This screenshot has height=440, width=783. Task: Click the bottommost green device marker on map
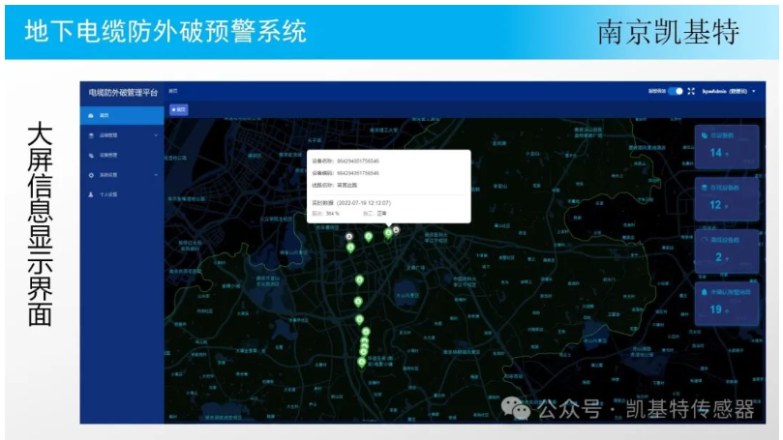point(362,363)
